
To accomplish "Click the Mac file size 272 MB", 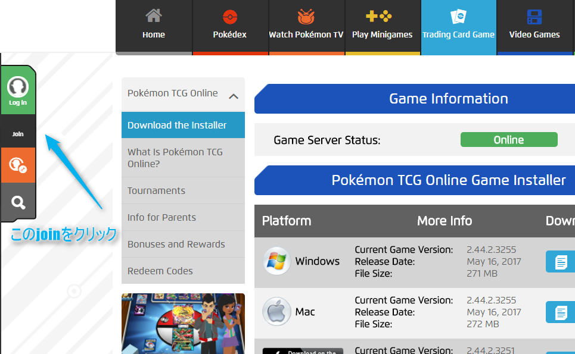I will [x=483, y=324].
